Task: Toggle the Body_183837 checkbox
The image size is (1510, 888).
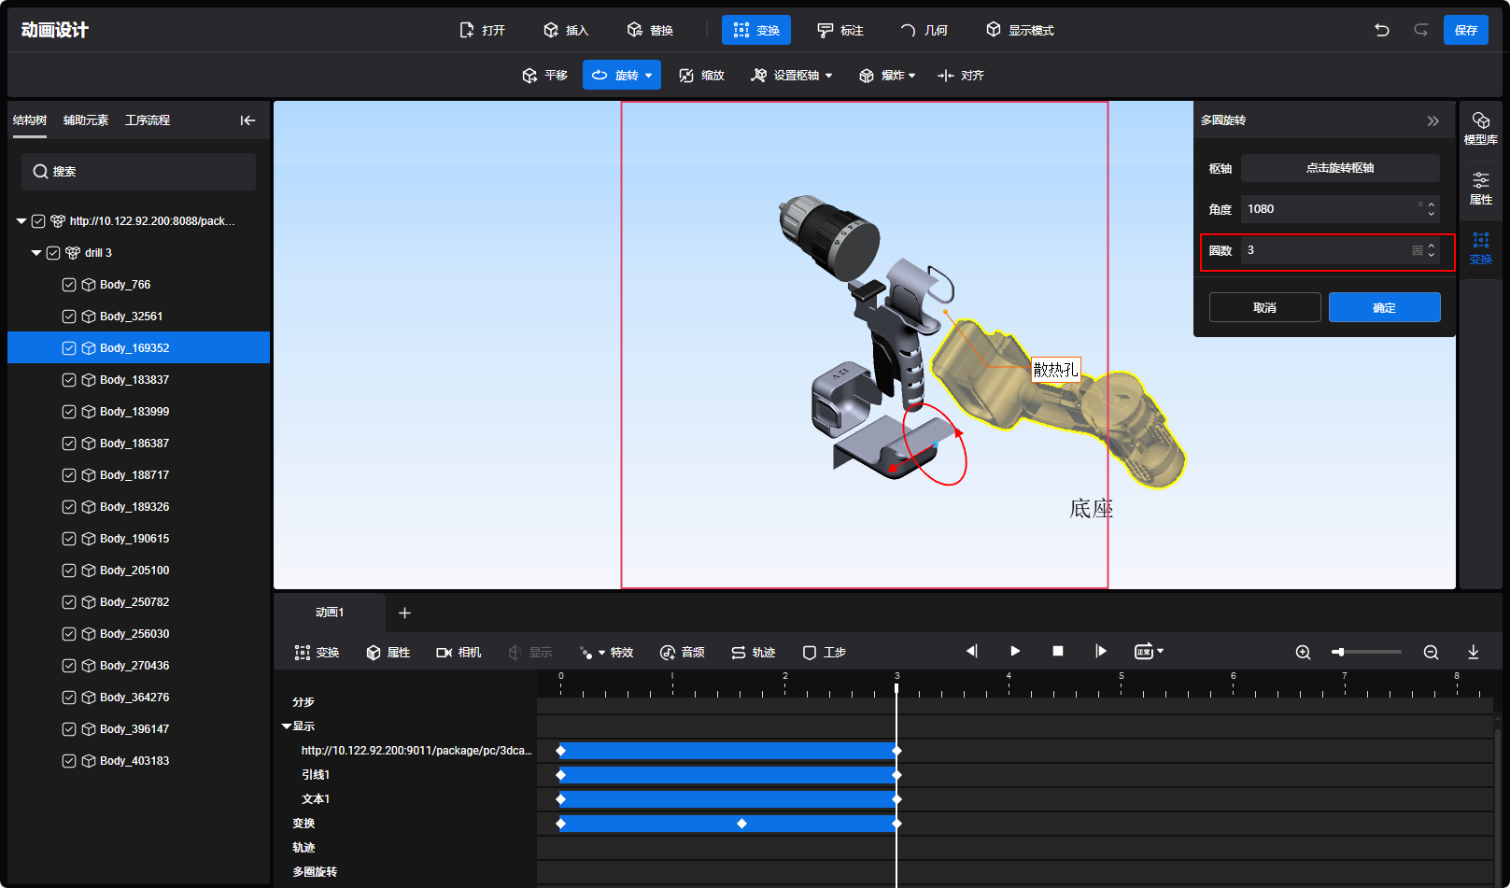Action: tap(69, 380)
